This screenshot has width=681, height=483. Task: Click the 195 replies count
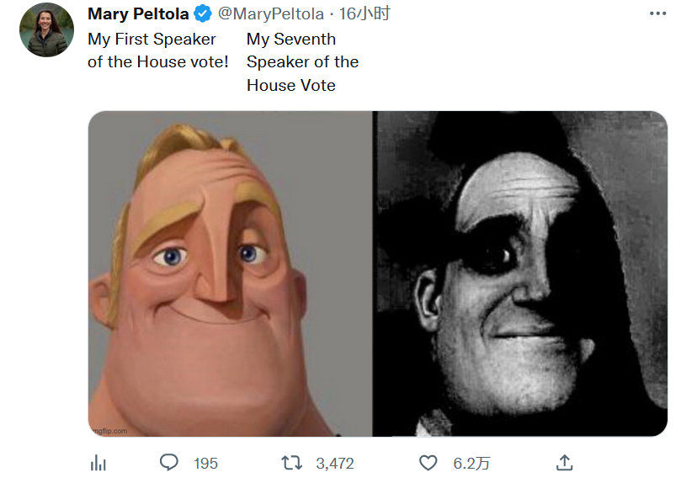pos(205,464)
